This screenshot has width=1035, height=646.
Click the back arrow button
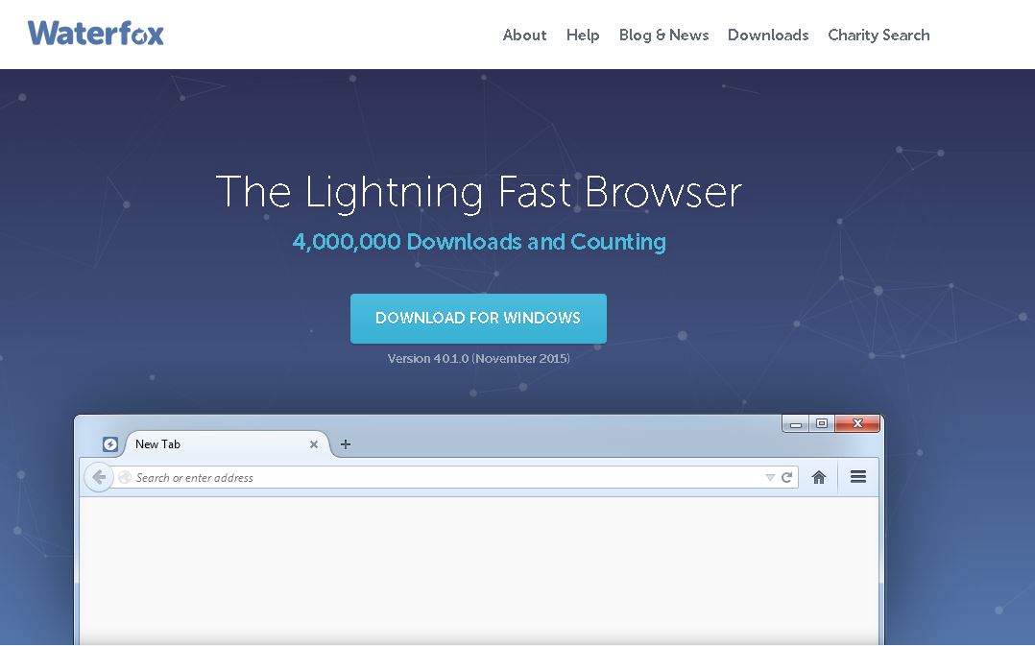pyautogui.click(x=98, y=477)
